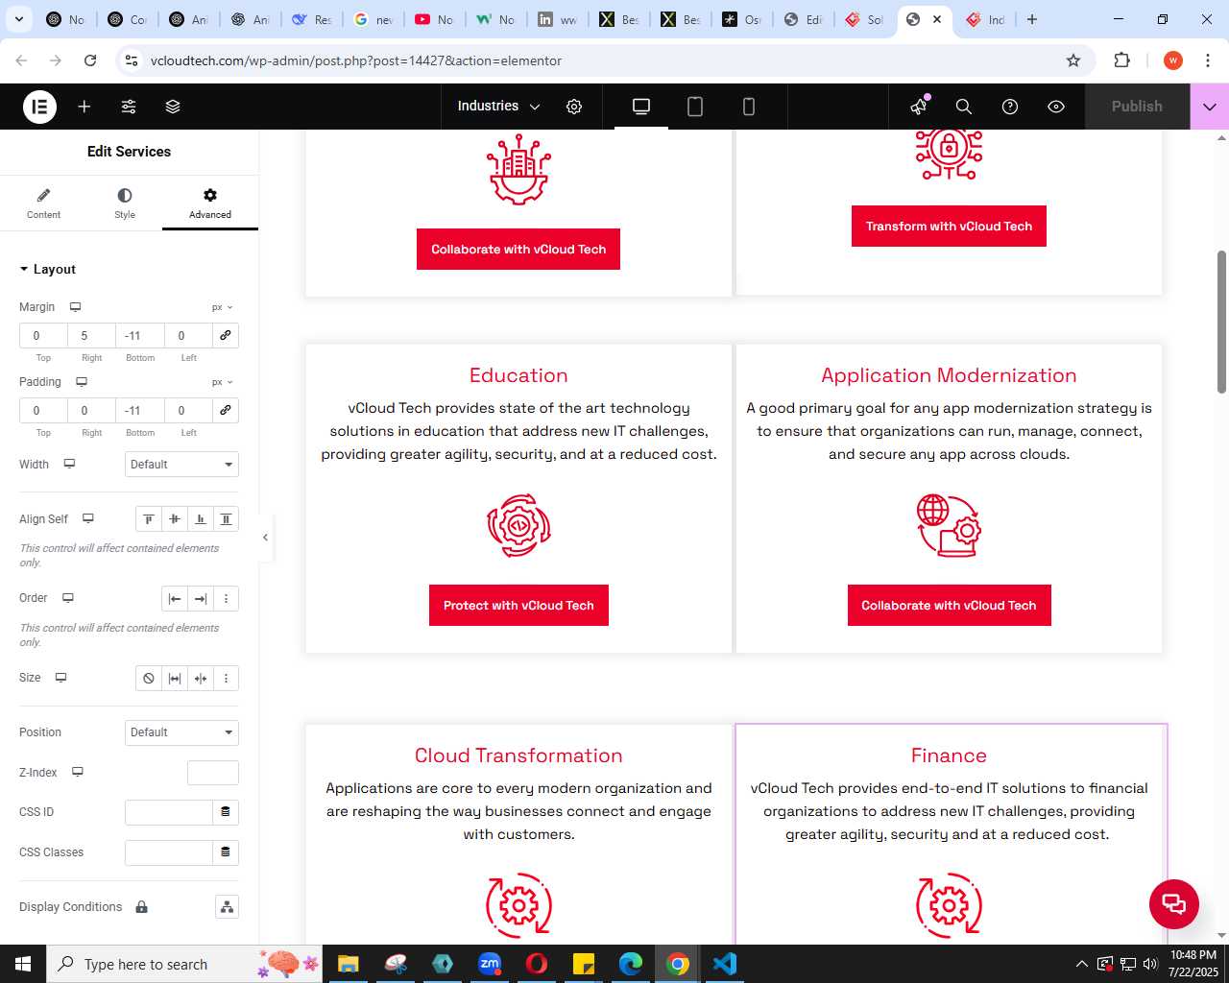Open File Explorer from taskbar

(348, 964)
